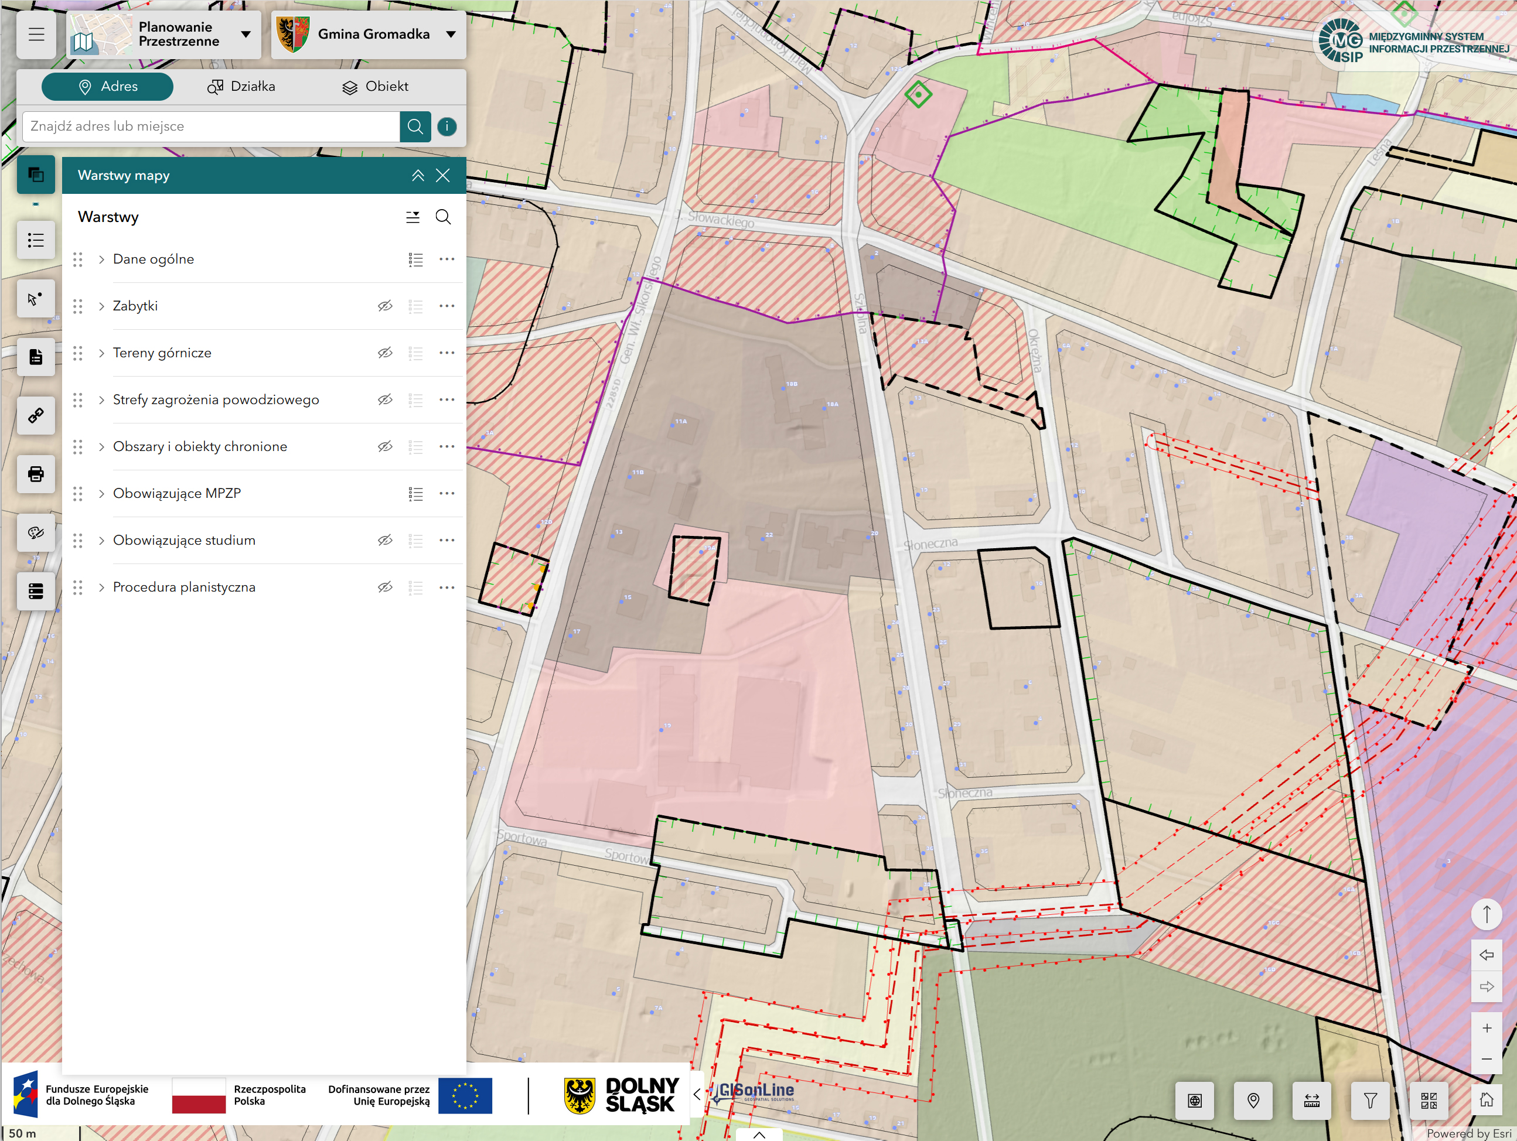Screen dimensions: 1517x1141
Task: Click the location pin icon at bottom right
Action: coord(1253,1101)
